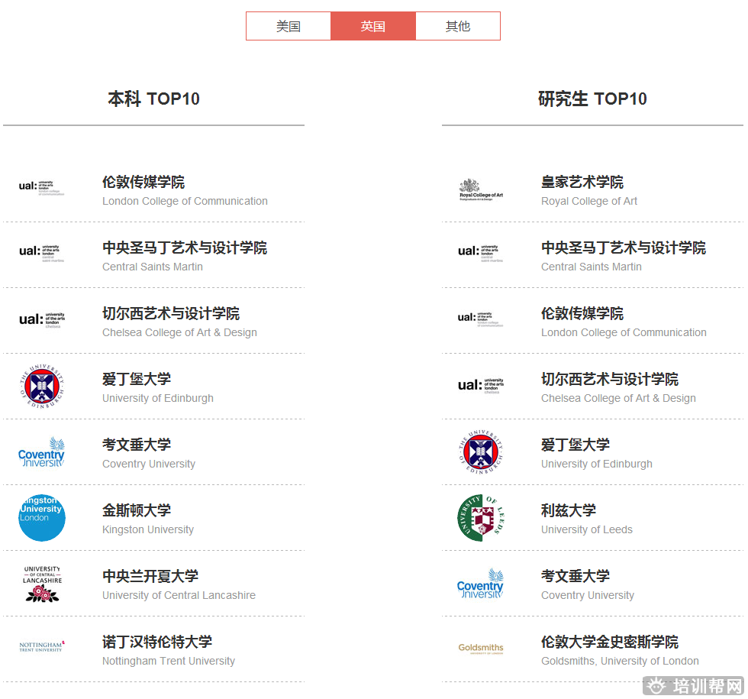The image size is (748, 699).
Task: Click 'Royal College of Art' English name
Action: pyautogui.click(x=589, y=201)
